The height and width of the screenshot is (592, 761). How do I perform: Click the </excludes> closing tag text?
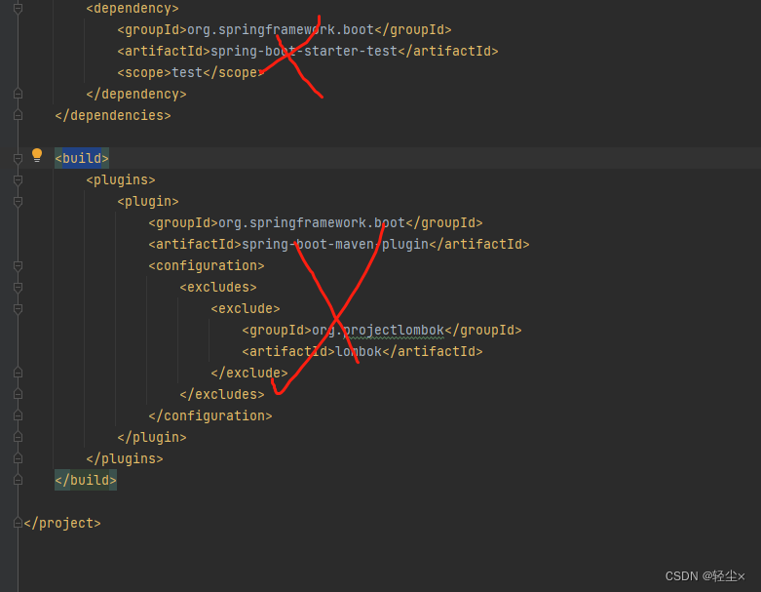222,394
